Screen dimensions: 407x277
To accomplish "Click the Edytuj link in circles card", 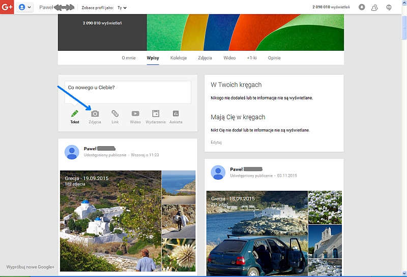I will tap(216, 142).
